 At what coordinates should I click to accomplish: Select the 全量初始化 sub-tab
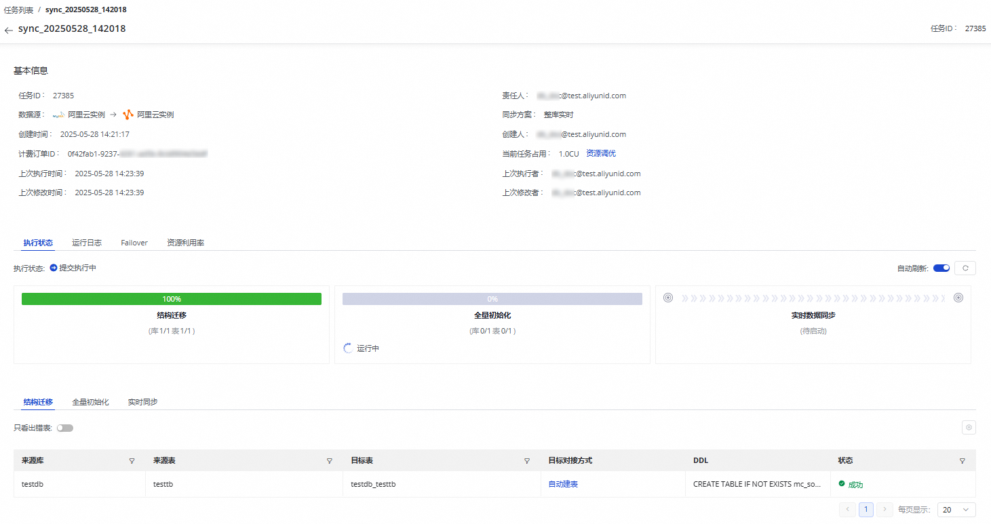90,402
